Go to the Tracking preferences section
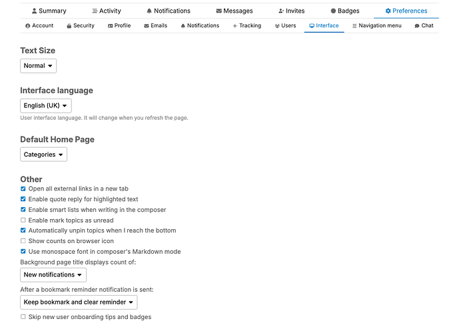The image size is (455, 333). [246, 26]
